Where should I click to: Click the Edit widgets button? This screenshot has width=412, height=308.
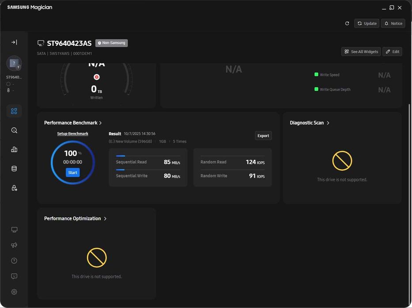point(392,52)
